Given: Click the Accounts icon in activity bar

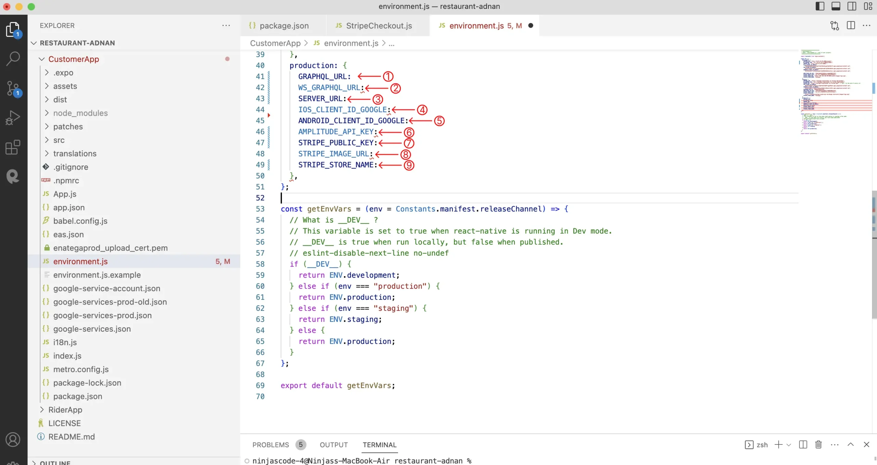Looking at the screenshot, I should click(x=13, y=440).
